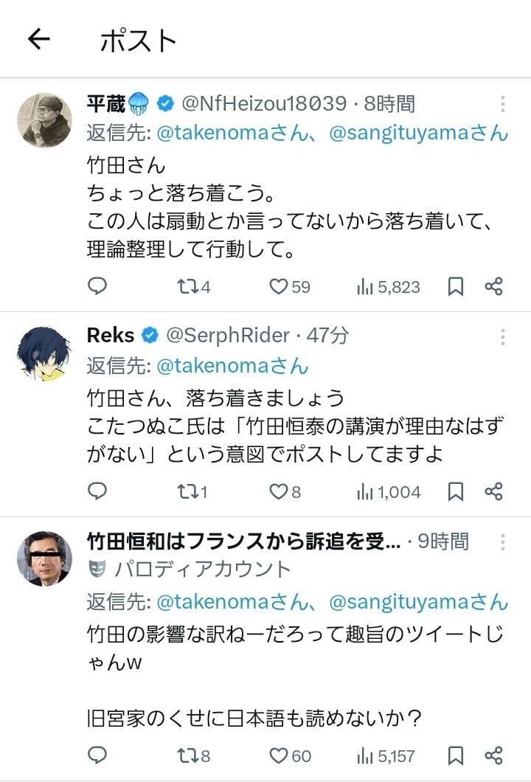
Task: Share 平蔵's post
Action: [493, 286]
